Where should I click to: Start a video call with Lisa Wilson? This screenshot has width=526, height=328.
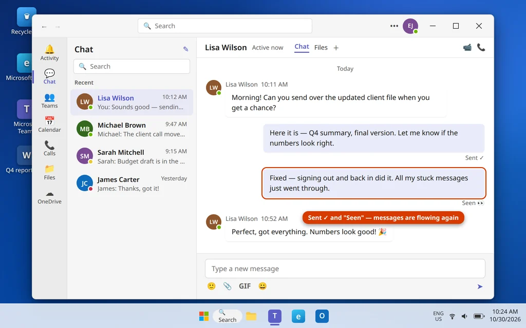coord(467,48)
